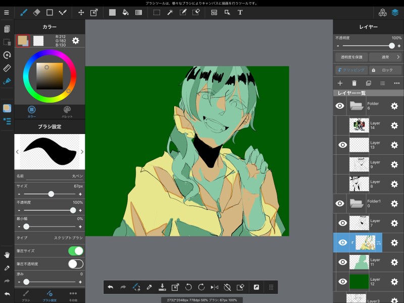Open the ブラシ tab at bottom
This screenshot has height=303, width=404.
[26, 295]
